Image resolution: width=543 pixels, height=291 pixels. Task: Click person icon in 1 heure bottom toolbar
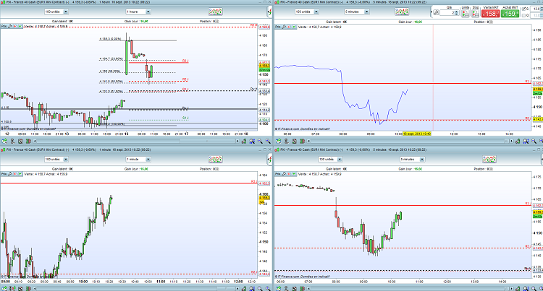point(12,141)
